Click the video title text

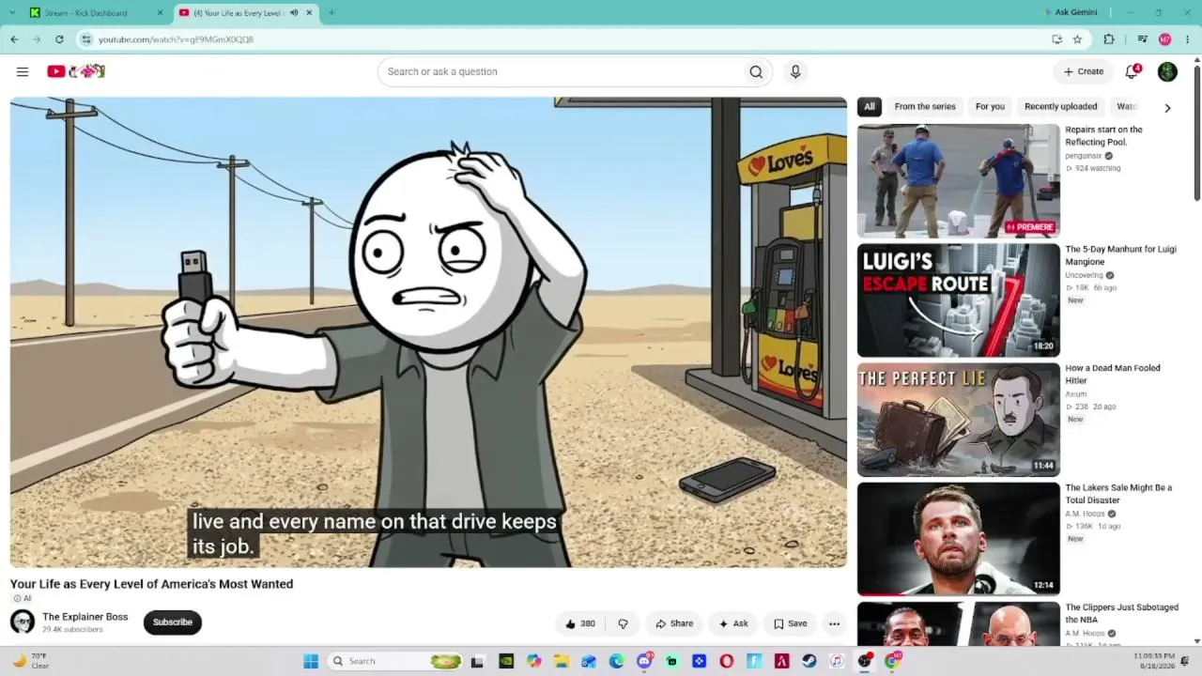pyautogui.click(x=152, y=584)
